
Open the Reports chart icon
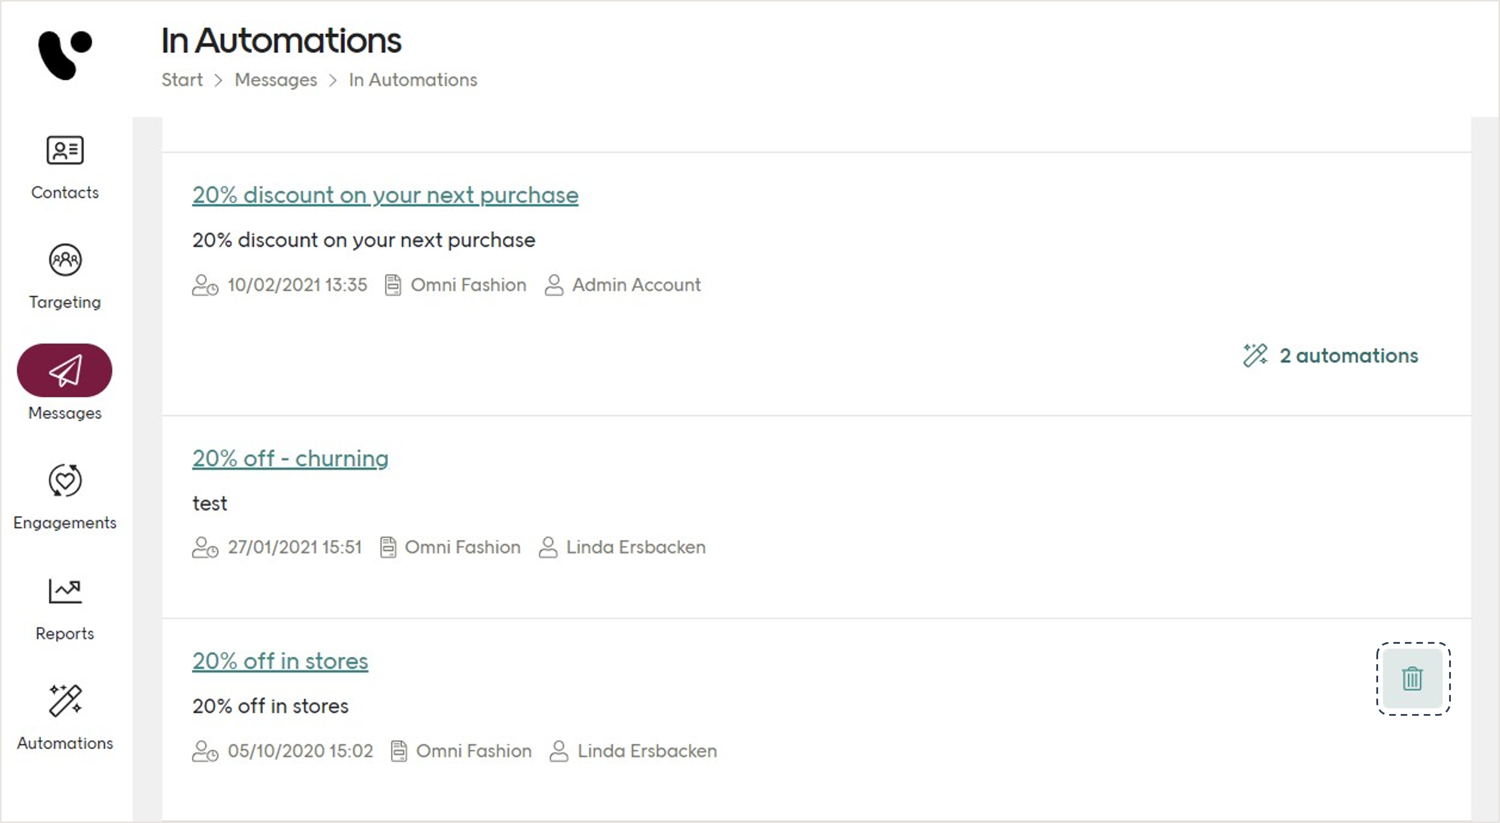[65, 591]
